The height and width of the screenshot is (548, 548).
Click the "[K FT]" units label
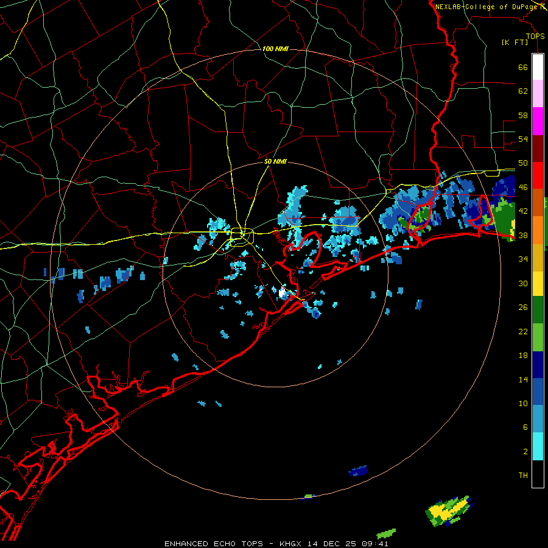(x=515, y=42)
